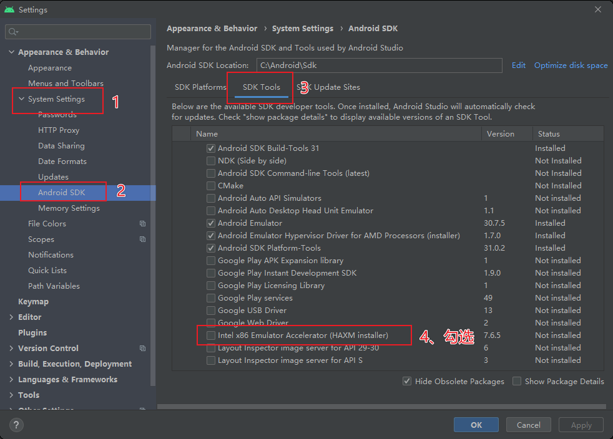613x439 pixels.
Task: Click the Scopes project-level icon
Action: click(x=143, y=239)
